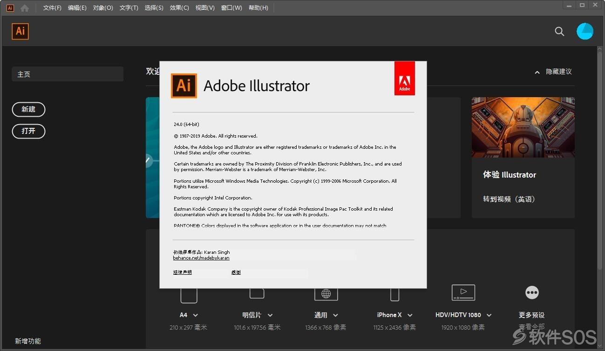
Task: Open 窗口(W) menu
Action: click(231, 8)
